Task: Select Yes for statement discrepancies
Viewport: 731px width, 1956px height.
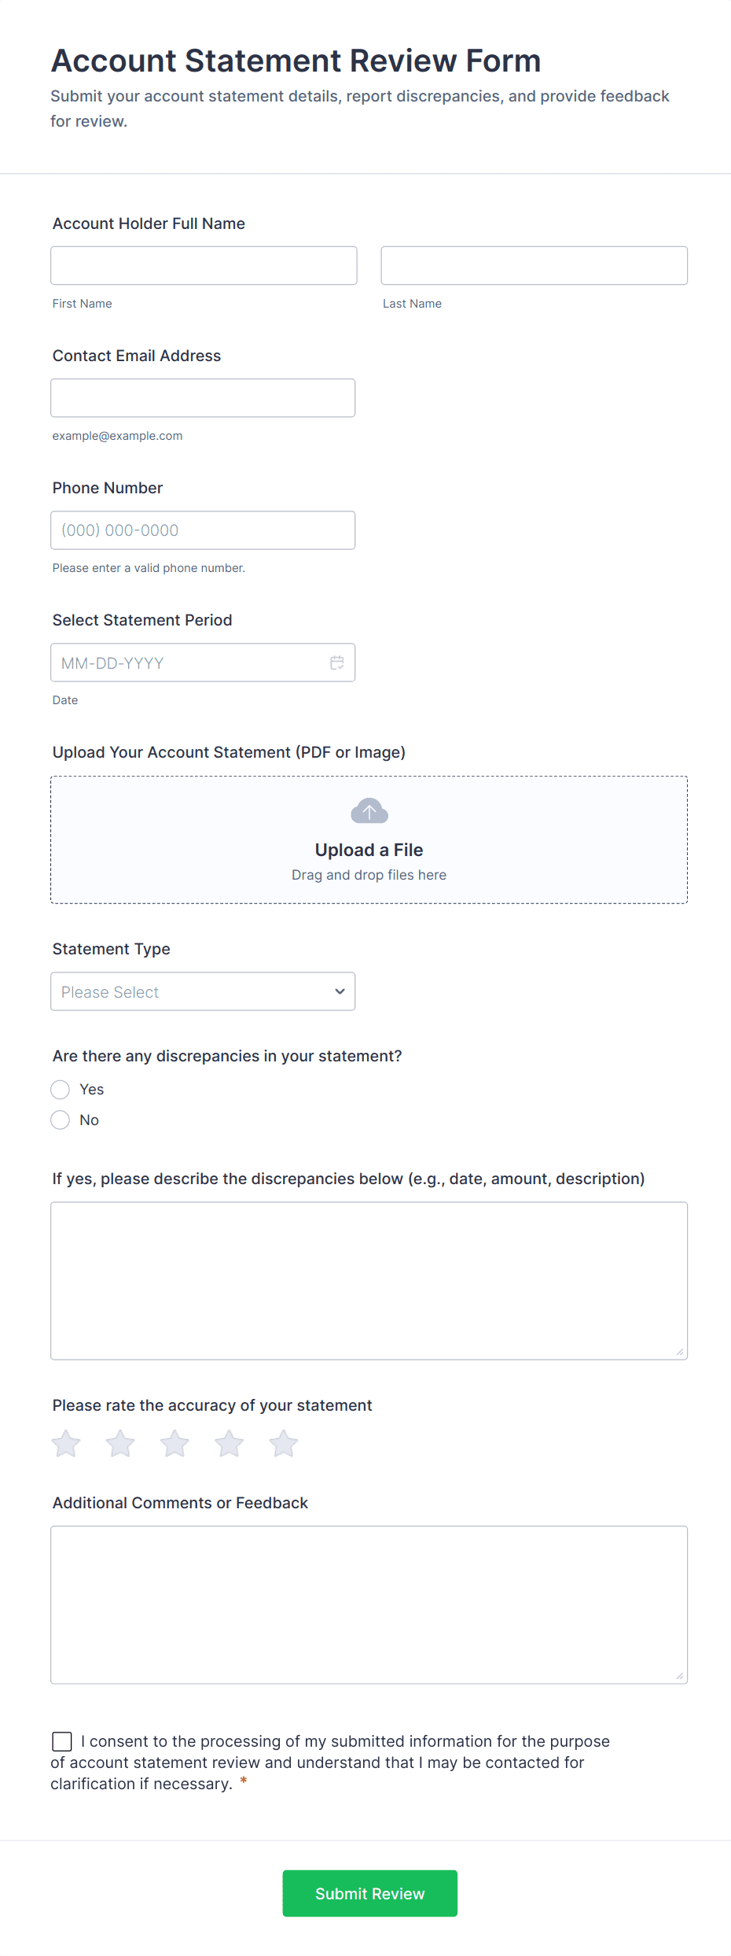Action: click(60, 1090)
